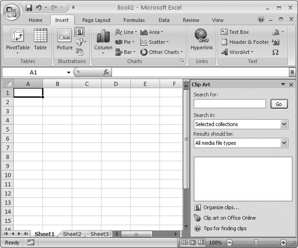Switch to Sheet2 tab
This screenshot has width=298, height=248.
pyautogui.click(x=72, y=234)
